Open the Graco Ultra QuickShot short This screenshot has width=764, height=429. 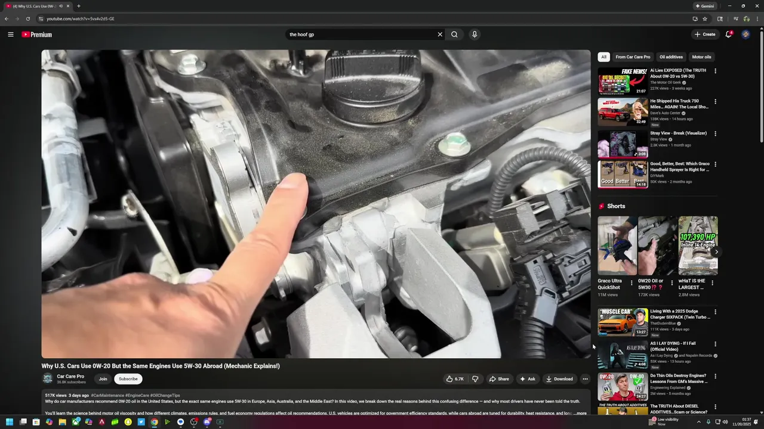[617, 245]
